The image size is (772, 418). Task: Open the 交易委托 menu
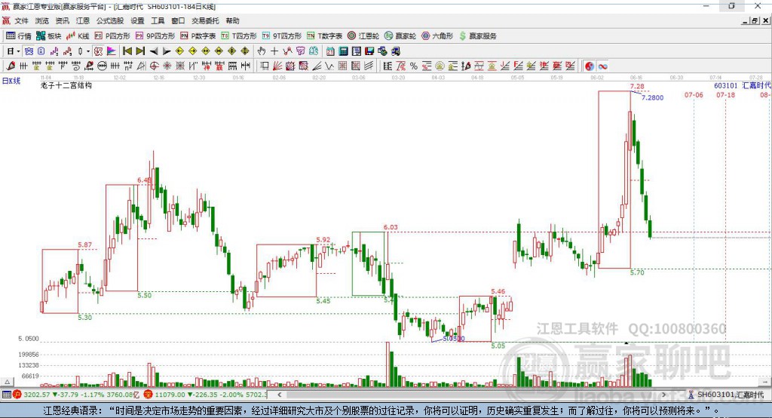205,20
